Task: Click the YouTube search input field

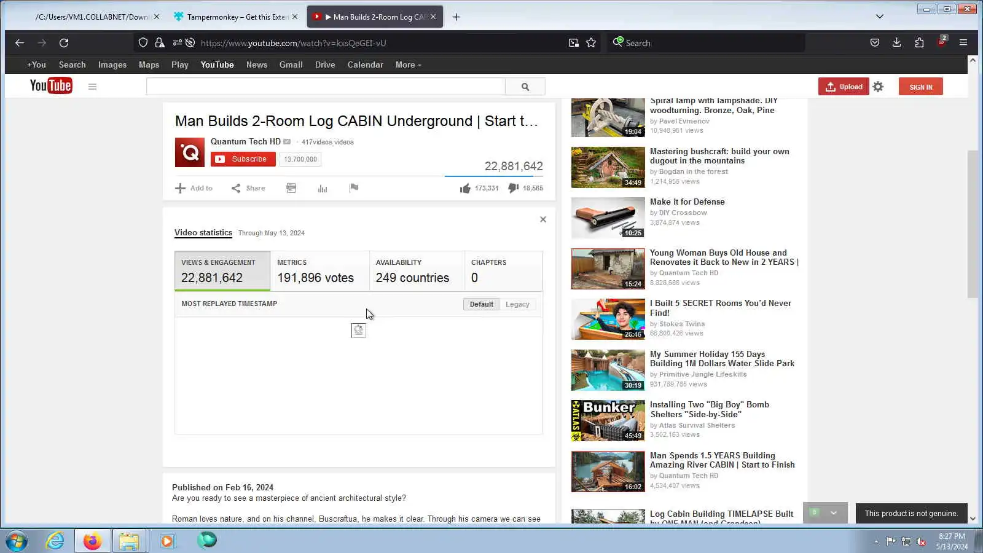Action: coord(326,87)
